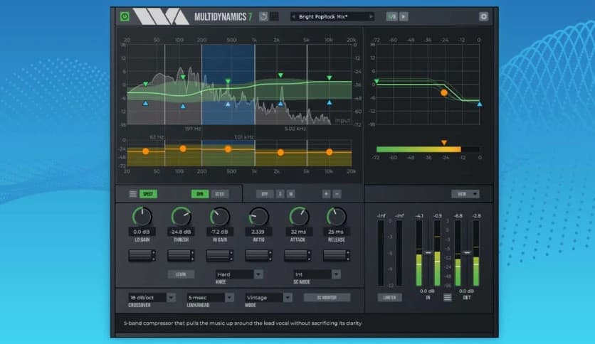
Task: Open plugin settings gear
Action: [x=483, y=16]
